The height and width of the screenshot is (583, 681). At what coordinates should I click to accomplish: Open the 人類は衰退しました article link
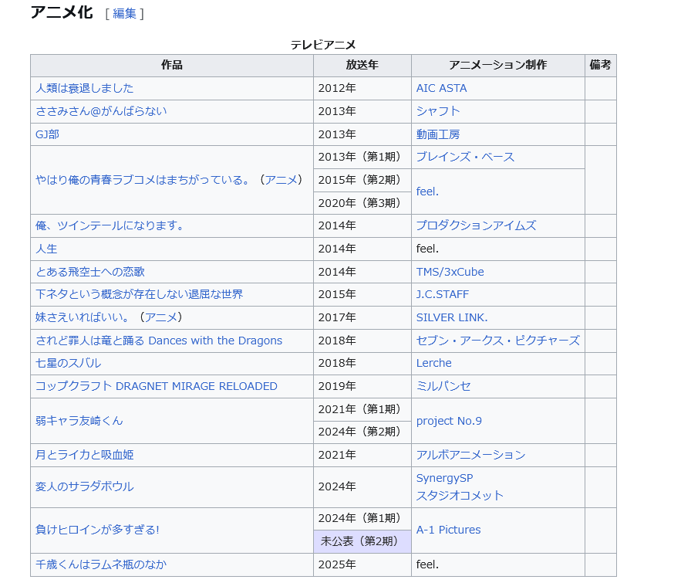(84, 88)
